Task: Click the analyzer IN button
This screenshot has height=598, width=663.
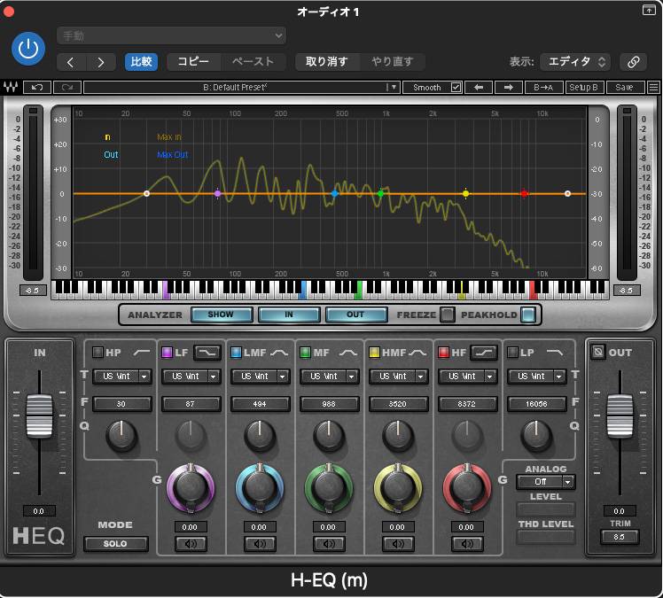Action: click(289, 315)
